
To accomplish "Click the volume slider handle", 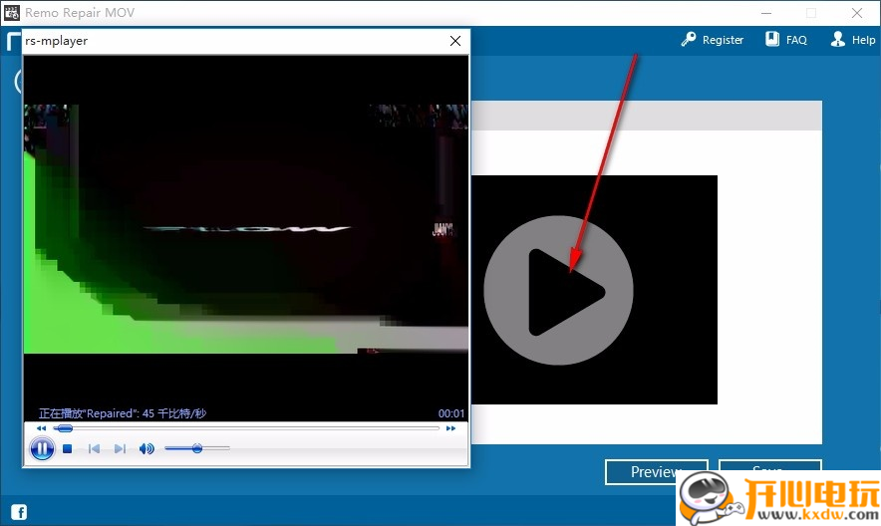I will (197, 448).
